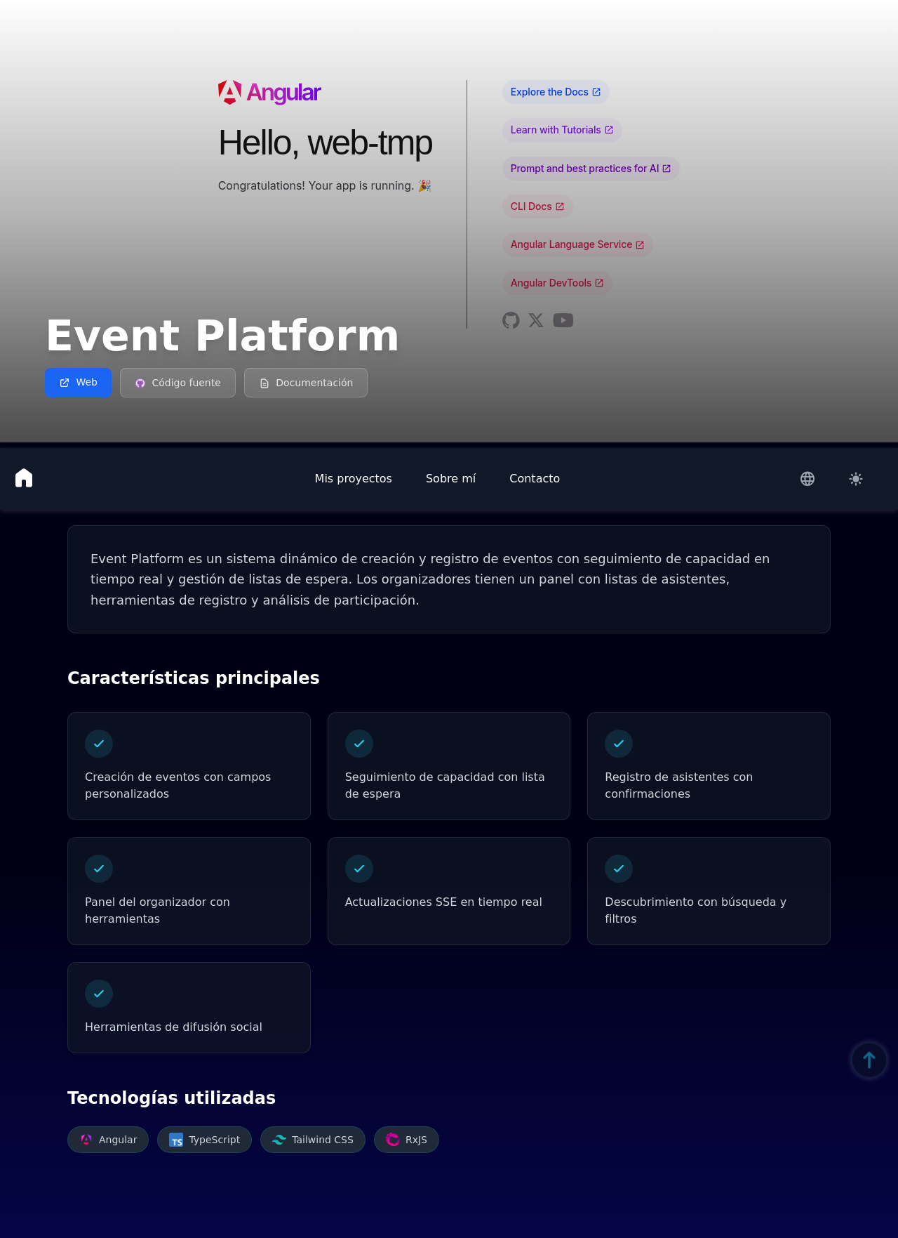Open the Código fuente button
898x1238 pixels.
[177, 383]
